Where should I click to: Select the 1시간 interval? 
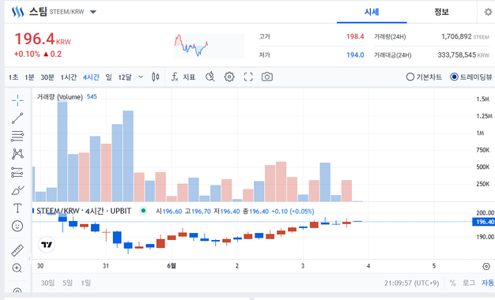[x=69, y=77]
